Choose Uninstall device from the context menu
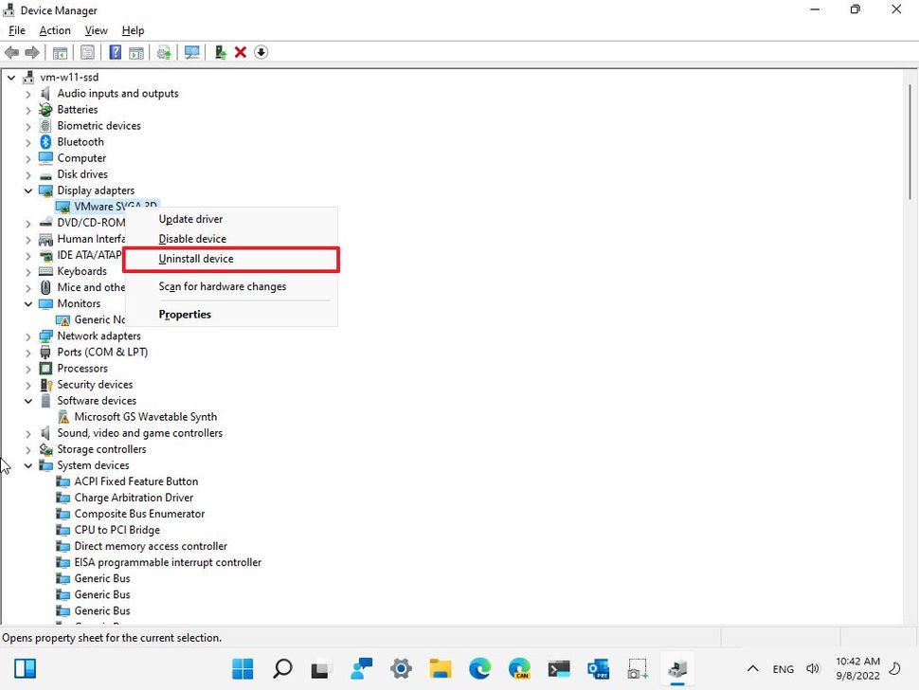Image resolution: width=919 pixels, height=690 pixels. 198,258
